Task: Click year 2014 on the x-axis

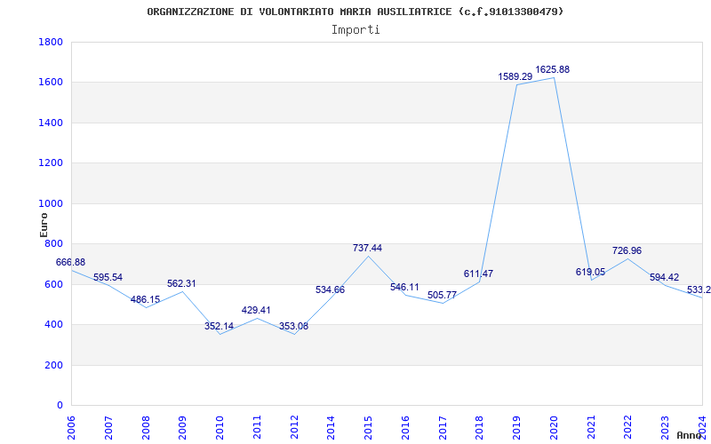Action: [332, 427]
